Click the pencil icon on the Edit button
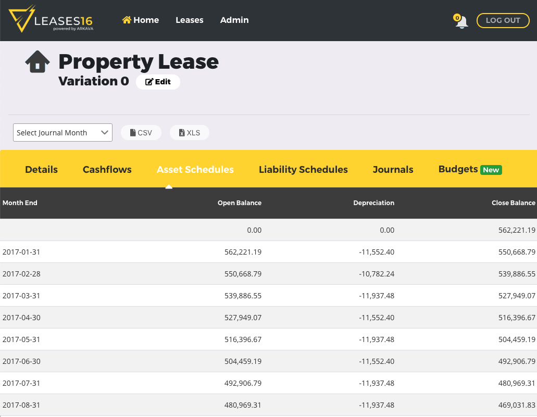 click(149, 82)
